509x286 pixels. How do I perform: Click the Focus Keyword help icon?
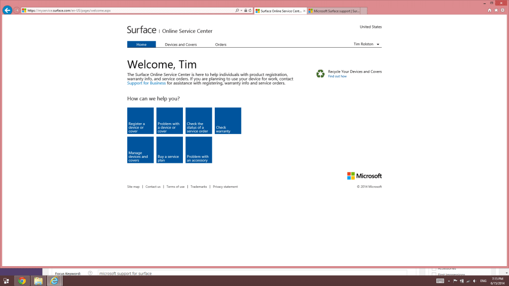90,273
